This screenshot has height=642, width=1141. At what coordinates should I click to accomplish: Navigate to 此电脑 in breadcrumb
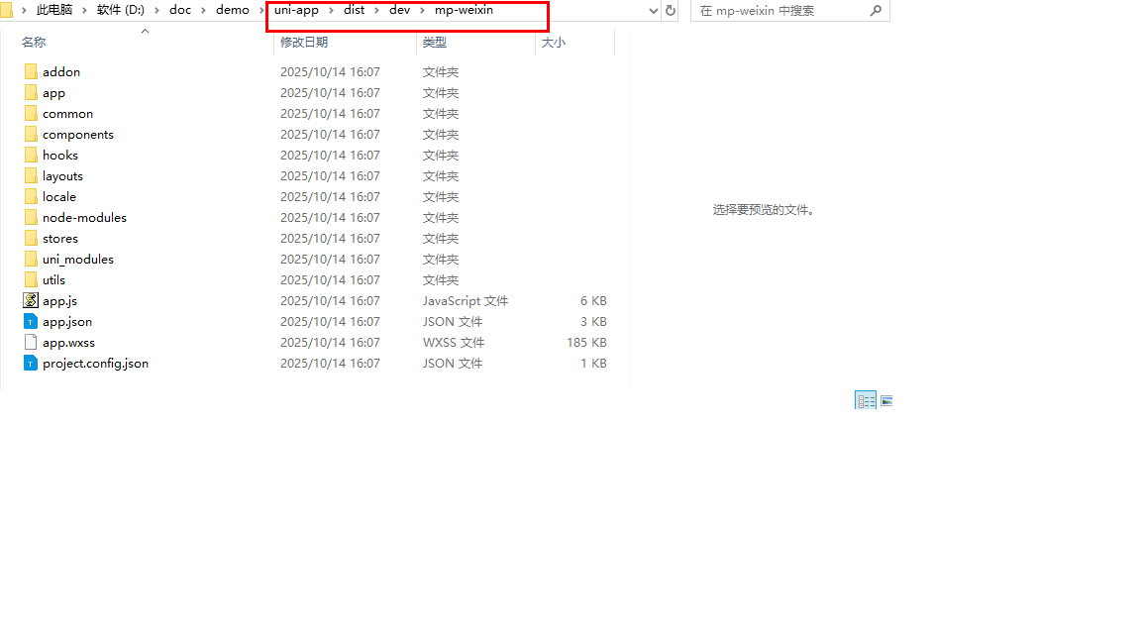54,10
